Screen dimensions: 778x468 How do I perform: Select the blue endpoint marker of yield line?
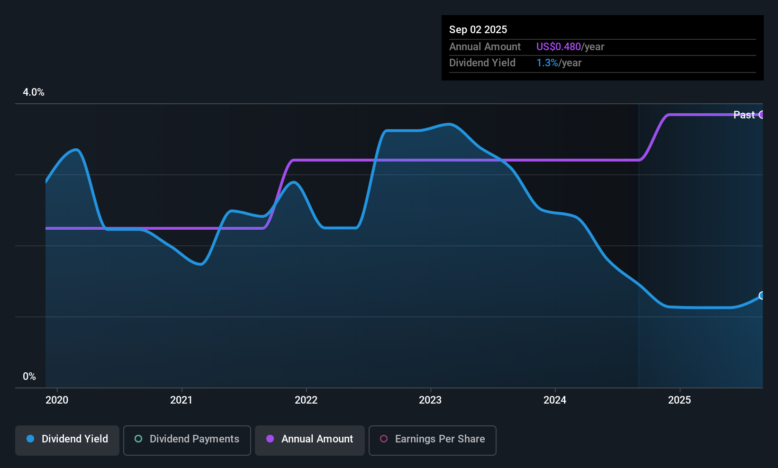click(x=761, y=296)
